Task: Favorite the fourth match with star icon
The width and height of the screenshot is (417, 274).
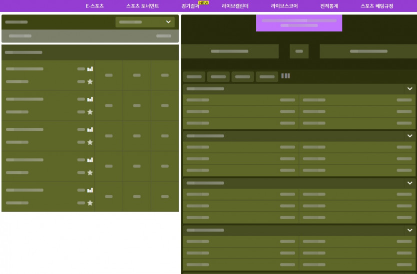Action: [x=90, y=172]
